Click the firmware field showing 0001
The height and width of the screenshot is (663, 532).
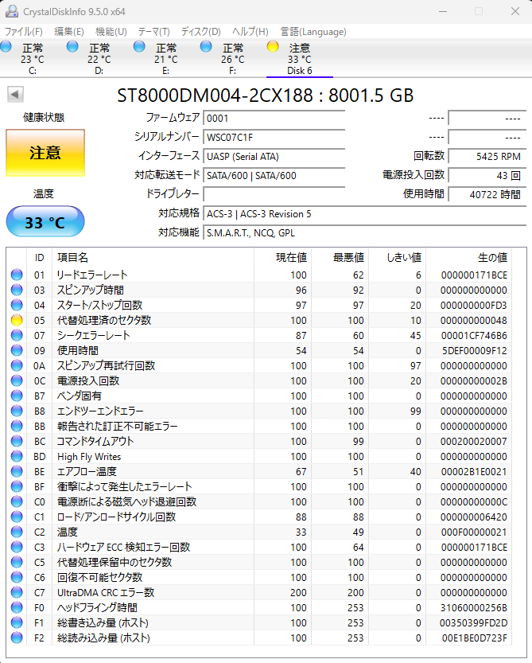point(274,118)
